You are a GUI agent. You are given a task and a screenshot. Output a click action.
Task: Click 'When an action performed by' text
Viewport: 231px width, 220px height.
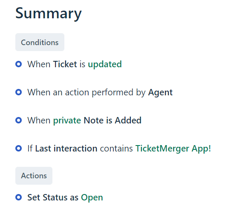(87, 93)
